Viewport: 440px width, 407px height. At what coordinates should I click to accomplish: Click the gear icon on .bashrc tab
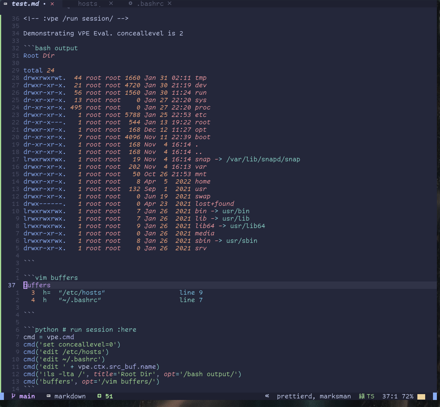coord(131,4)
